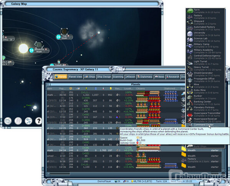230x186 pixels.
Task: Pick Robo Mine build option
Action: tap(205, 91)
